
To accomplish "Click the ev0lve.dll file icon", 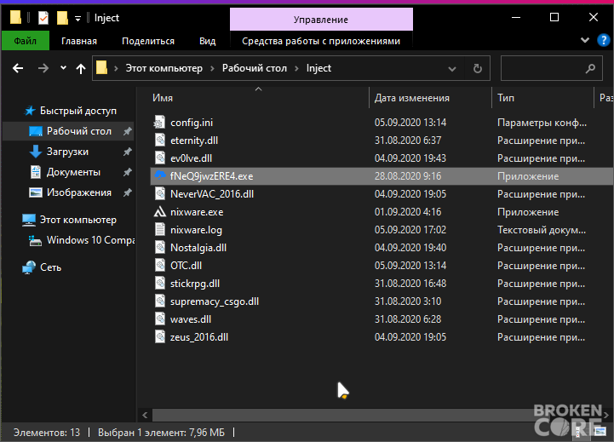I will click(160, 158).
